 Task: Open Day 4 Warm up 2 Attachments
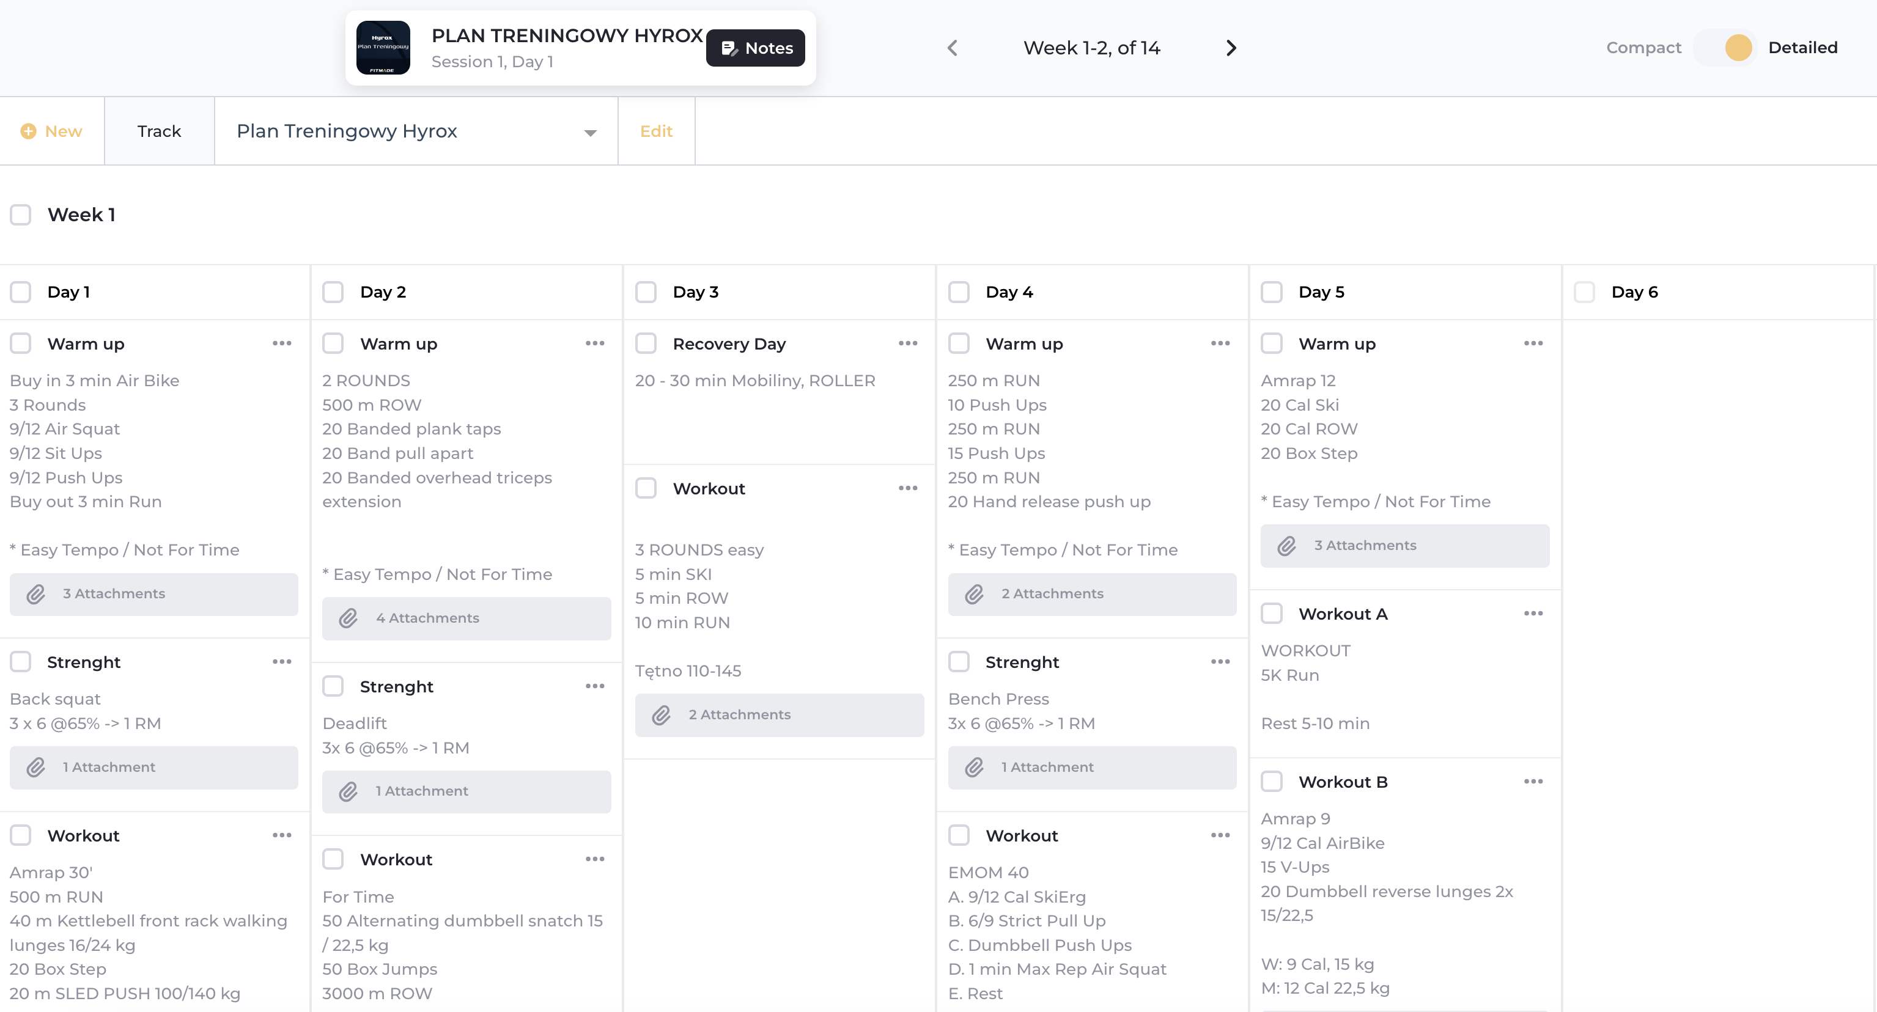(1092, 594)
